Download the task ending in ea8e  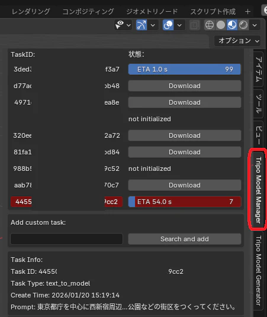tap(184, 102)
